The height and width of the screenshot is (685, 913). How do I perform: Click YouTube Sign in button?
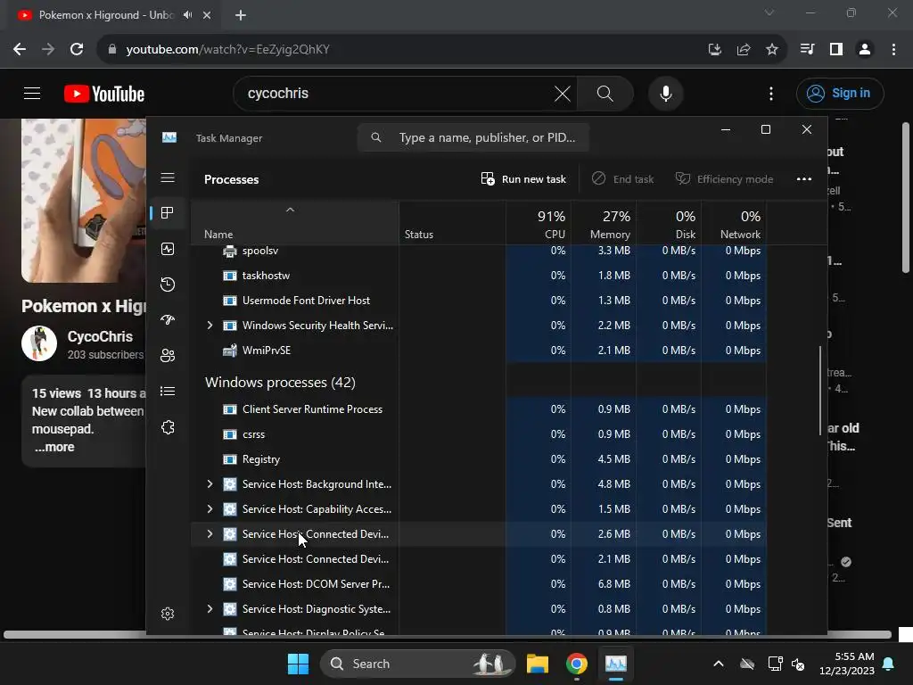point(840,93)
